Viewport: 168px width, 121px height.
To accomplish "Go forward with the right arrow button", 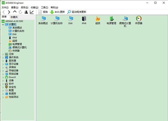I will pos(9,12).
